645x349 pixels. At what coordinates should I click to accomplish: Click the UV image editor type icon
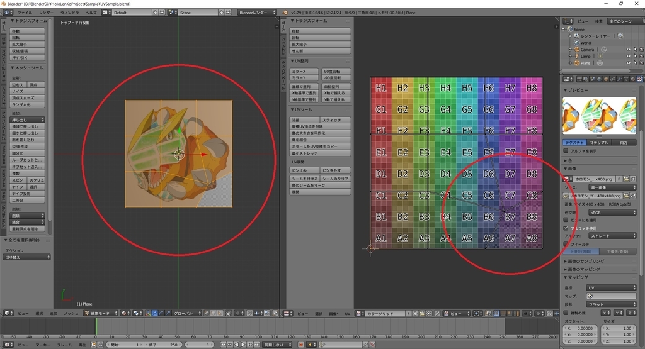click(x=288, y=313)
